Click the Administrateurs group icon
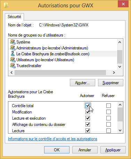This screenshot has height=159, width=131. (13, 48)
